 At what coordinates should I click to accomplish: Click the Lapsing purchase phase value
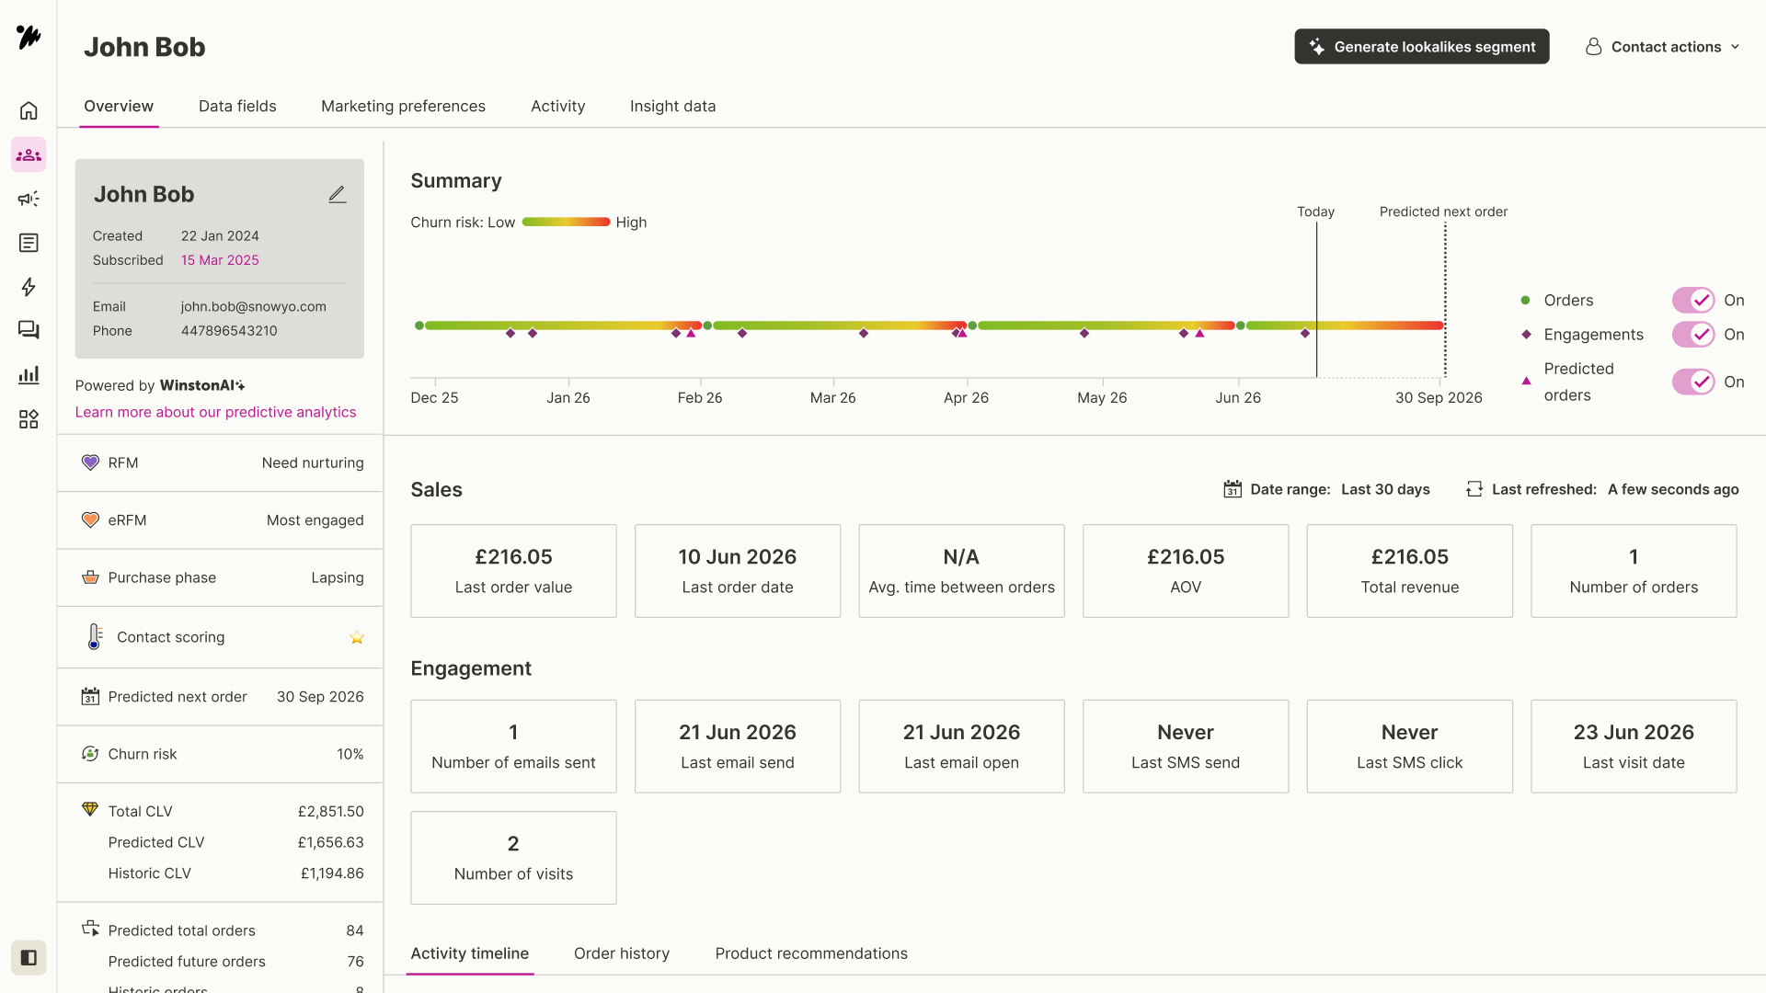tap(338, 577)
